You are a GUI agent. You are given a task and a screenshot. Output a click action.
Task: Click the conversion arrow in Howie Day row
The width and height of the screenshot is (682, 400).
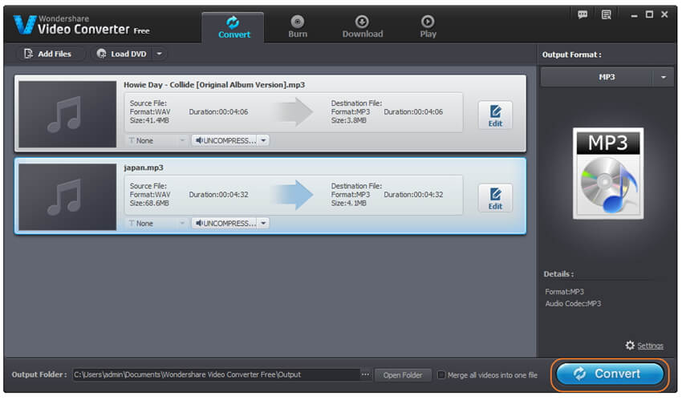point(292,112)
